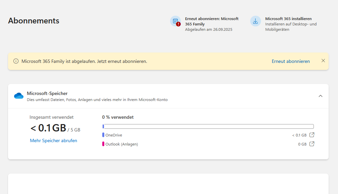Screen dimensions: 338x194
Task: Click the storage usage progress bar
Action: (x=208, y=126)
